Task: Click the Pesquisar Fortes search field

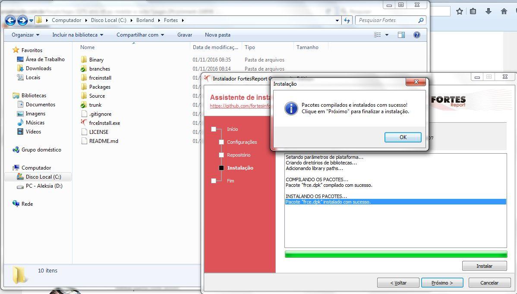Action: click(x=386, y=20)
